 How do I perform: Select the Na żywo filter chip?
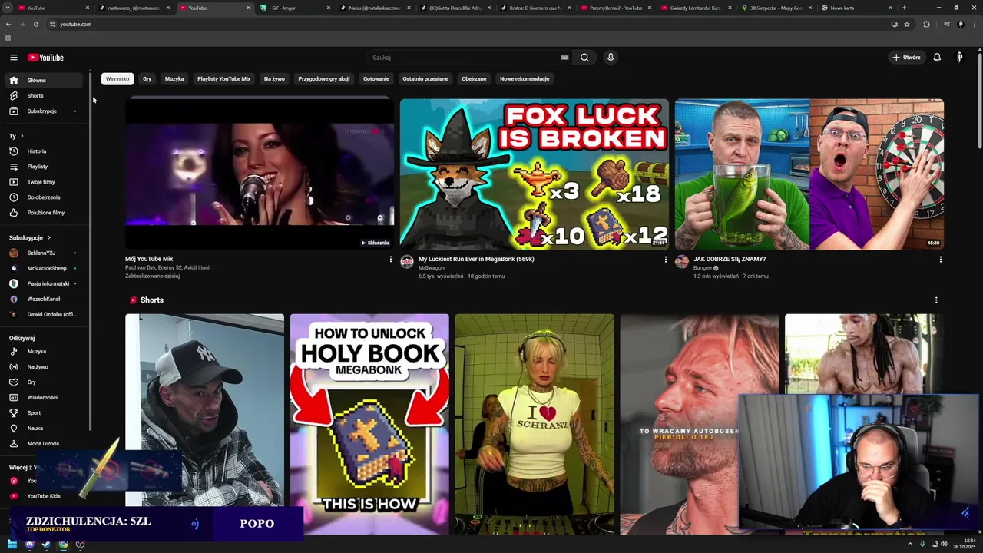pyautogui.click(x=274, y=79)
